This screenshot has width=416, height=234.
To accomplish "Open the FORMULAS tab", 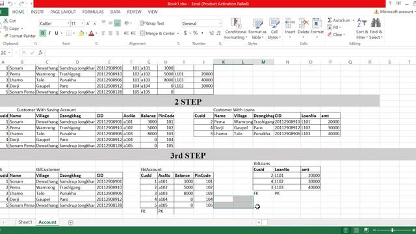I will point(93,12).
